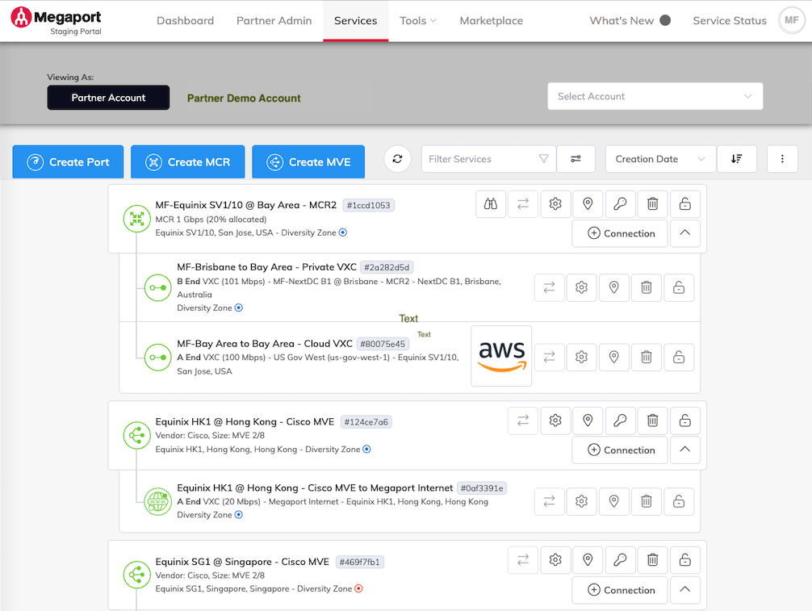Open the Select Account dropdown
Viewport: 812px width, 611px height.
[655, 95]
